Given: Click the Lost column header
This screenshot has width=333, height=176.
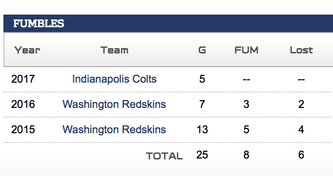Looking at the screenshot, I should 301,51.
